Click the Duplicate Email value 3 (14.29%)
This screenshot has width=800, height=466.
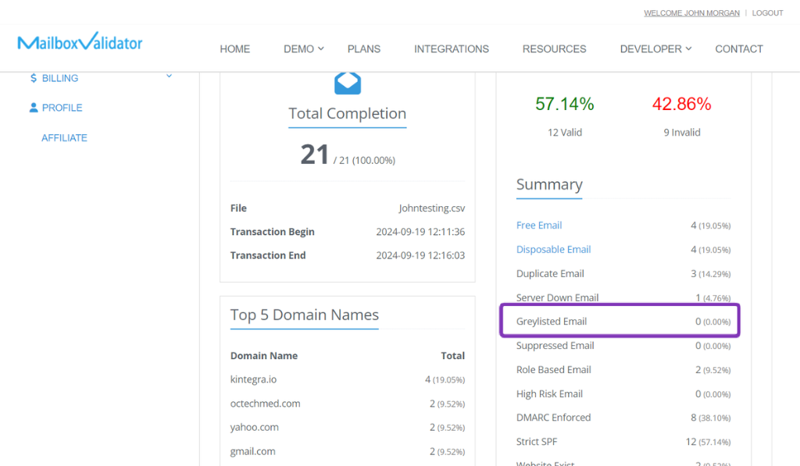[x=711, y=273]
